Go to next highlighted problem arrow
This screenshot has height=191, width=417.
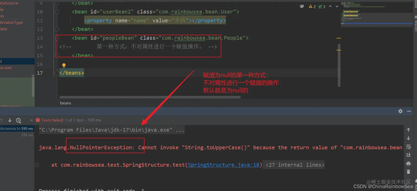(337, 6)
